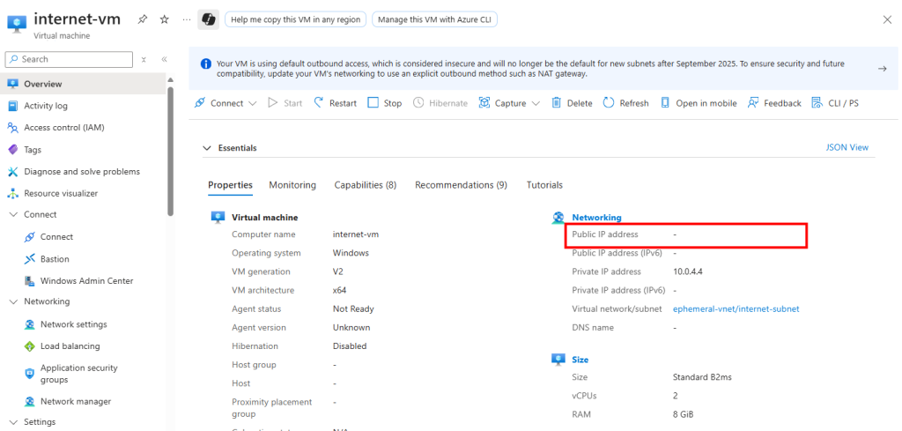Switch to Capabilities (8) tab
The width and height of the screenshot is (902, 431).
click(366, 185)
